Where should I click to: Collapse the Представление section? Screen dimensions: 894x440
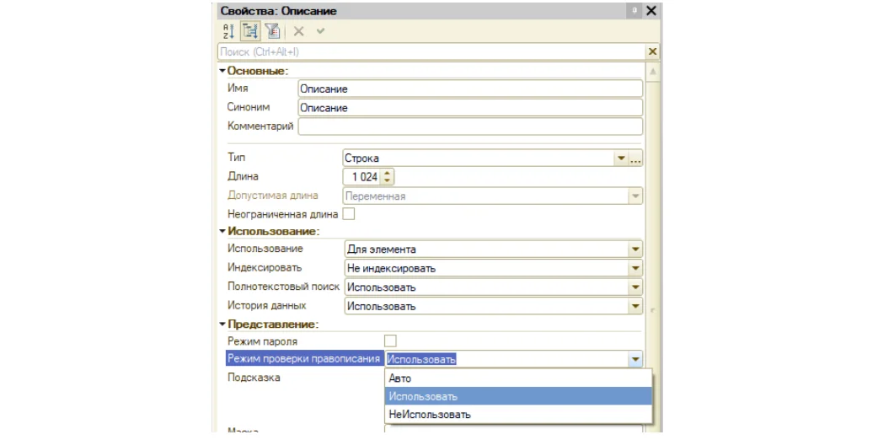[222, 325]
